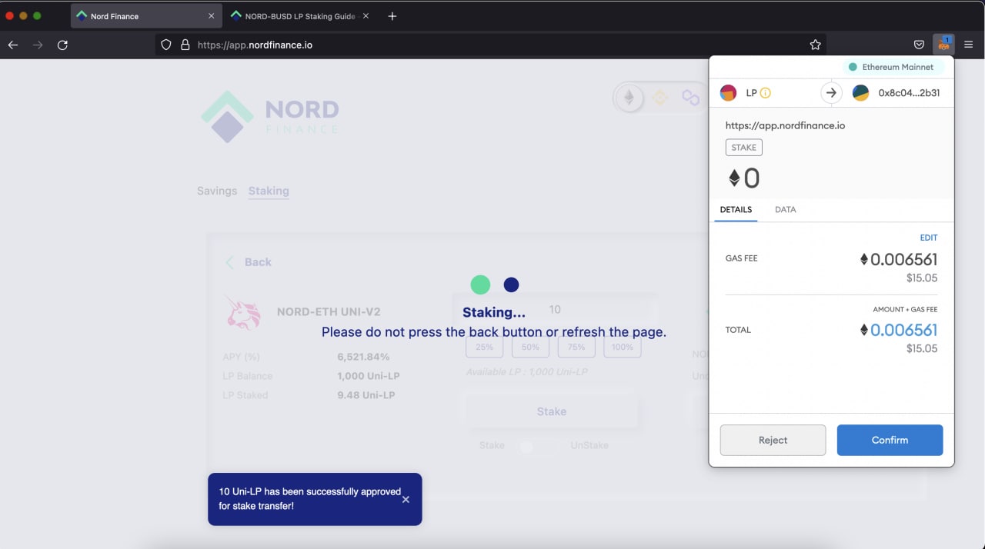Click the LP account avatar in MetaMask
This screenshot has height=549, width=985.
[x=728, y=93]
